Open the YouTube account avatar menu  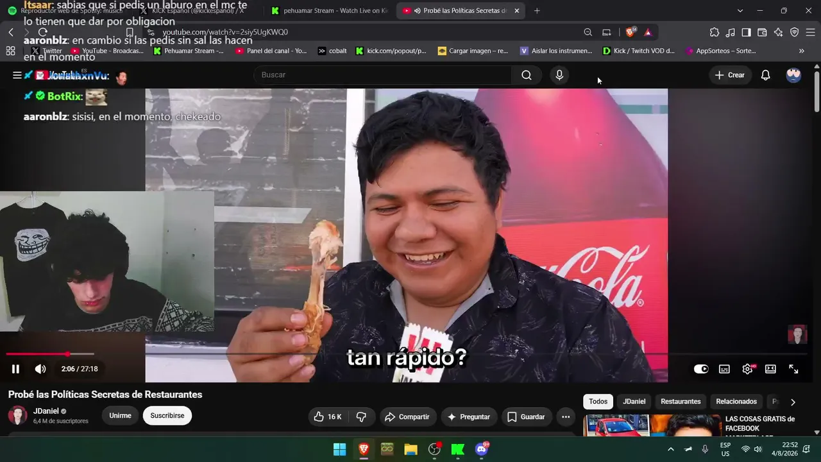793,75
